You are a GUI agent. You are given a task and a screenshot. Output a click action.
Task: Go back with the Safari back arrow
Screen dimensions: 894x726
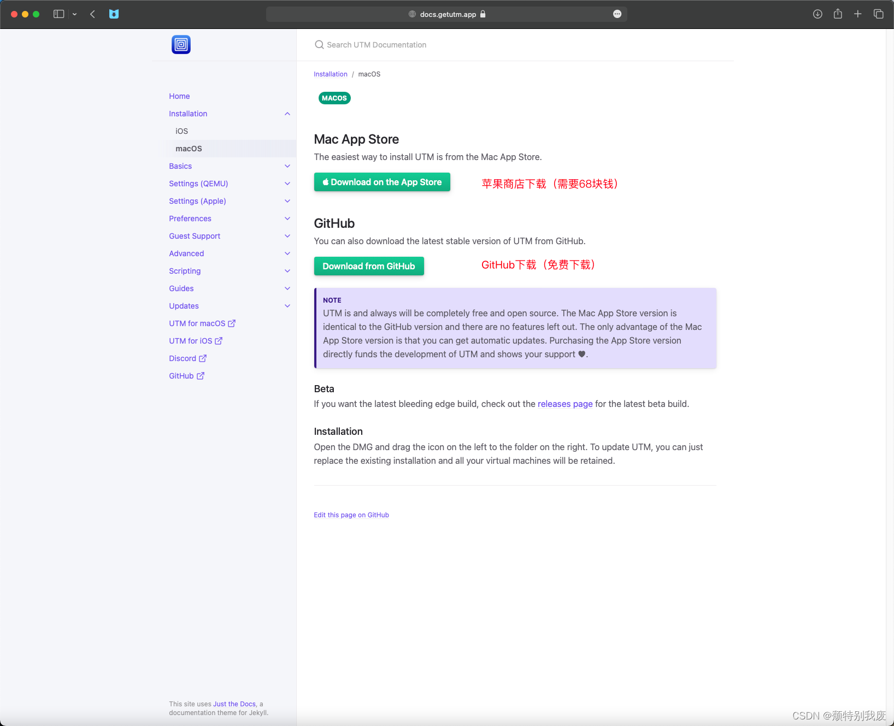[x=92, y=14]
